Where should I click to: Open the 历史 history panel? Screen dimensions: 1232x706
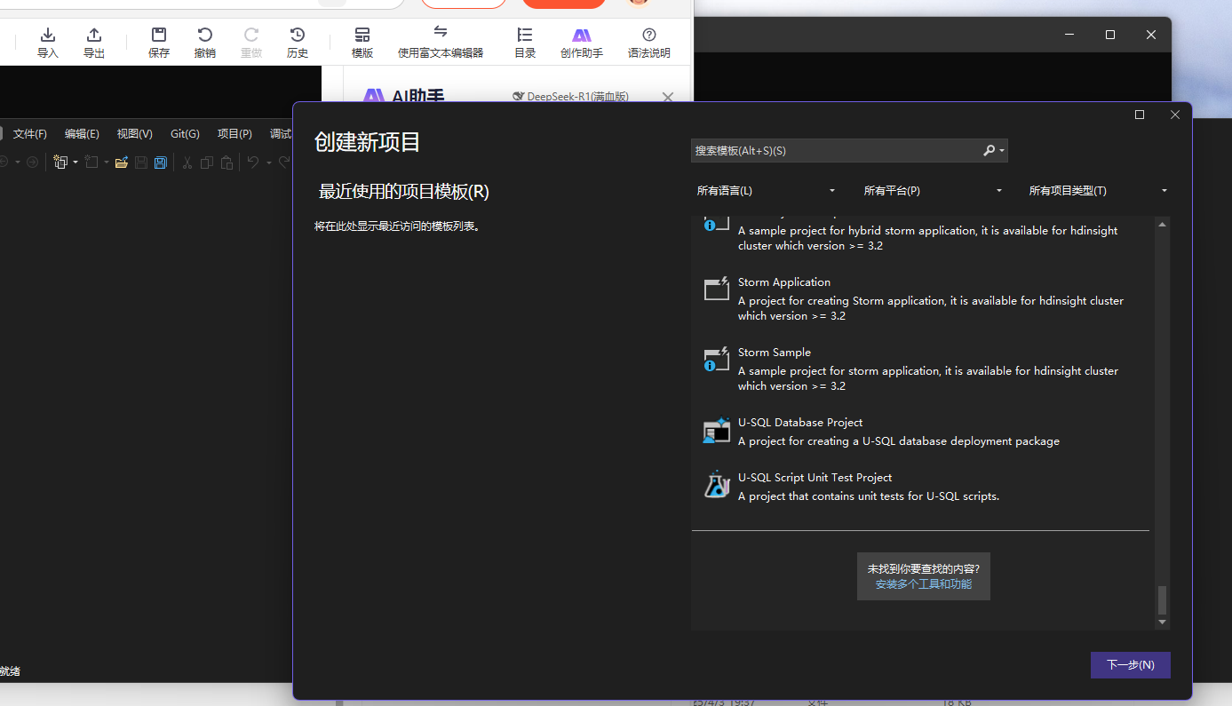pos(298,41)
